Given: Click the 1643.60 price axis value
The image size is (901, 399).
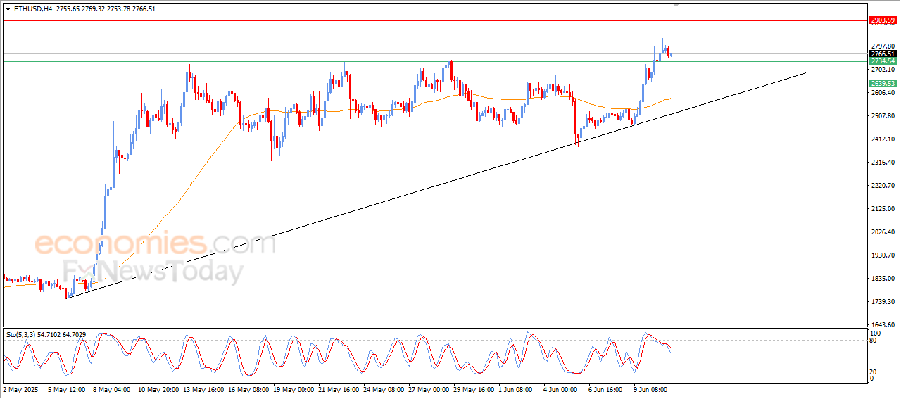Looking at the screenshot, I should pyautogui.click(x=883, y=325).
